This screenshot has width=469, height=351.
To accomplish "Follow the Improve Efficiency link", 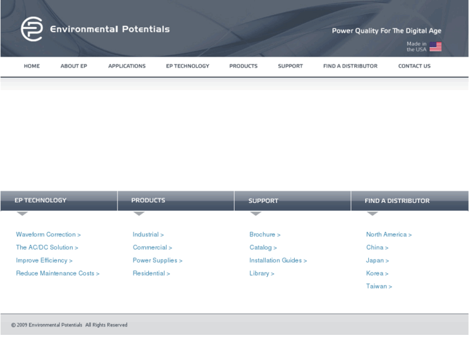I will pos(44,260).
